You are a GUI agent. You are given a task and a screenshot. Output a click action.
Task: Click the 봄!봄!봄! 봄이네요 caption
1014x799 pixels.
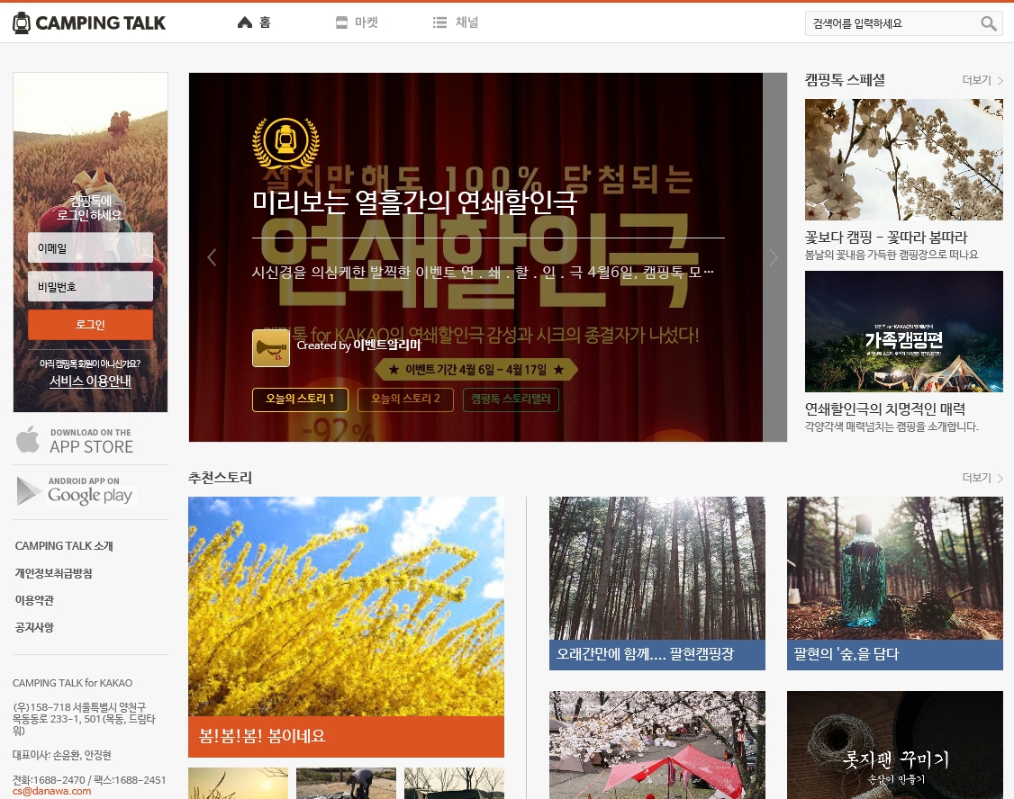tap(346, 736)
